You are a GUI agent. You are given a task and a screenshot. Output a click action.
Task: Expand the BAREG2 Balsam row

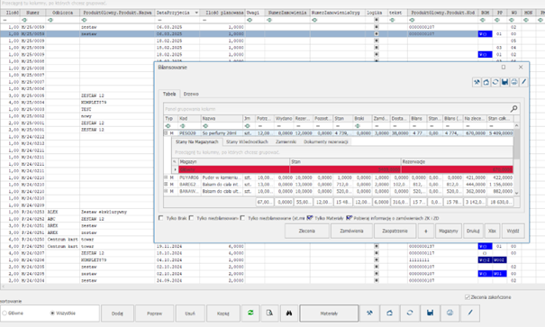(166, 184)
